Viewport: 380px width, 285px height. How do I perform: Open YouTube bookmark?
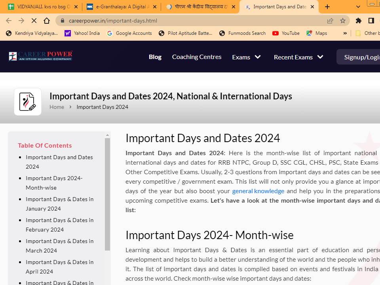(x=286, y=33)
